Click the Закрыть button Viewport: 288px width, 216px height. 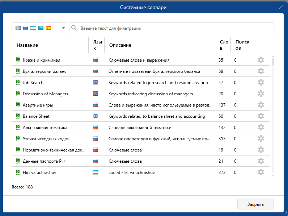click(x=255, y=204)
